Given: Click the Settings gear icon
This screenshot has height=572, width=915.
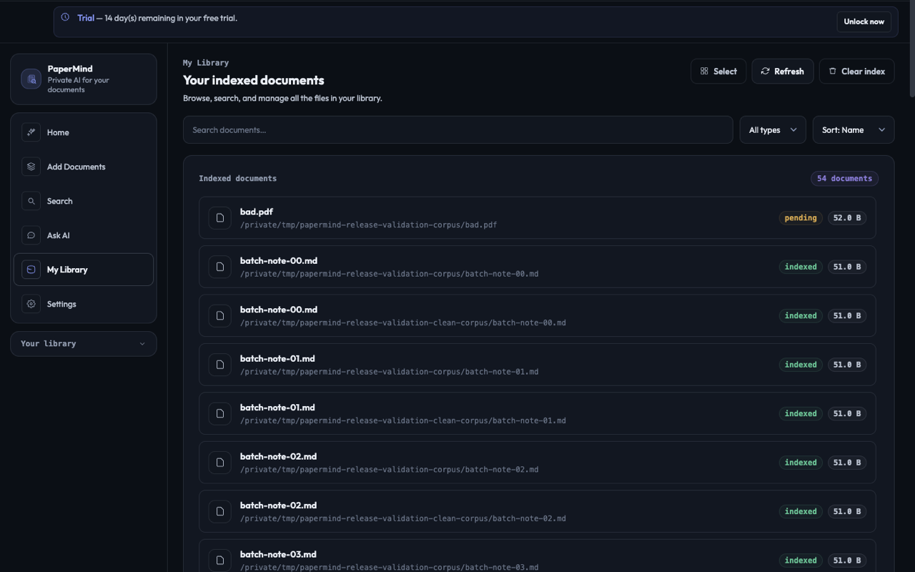Looking at the screenshot, I should tap(31, 304).
